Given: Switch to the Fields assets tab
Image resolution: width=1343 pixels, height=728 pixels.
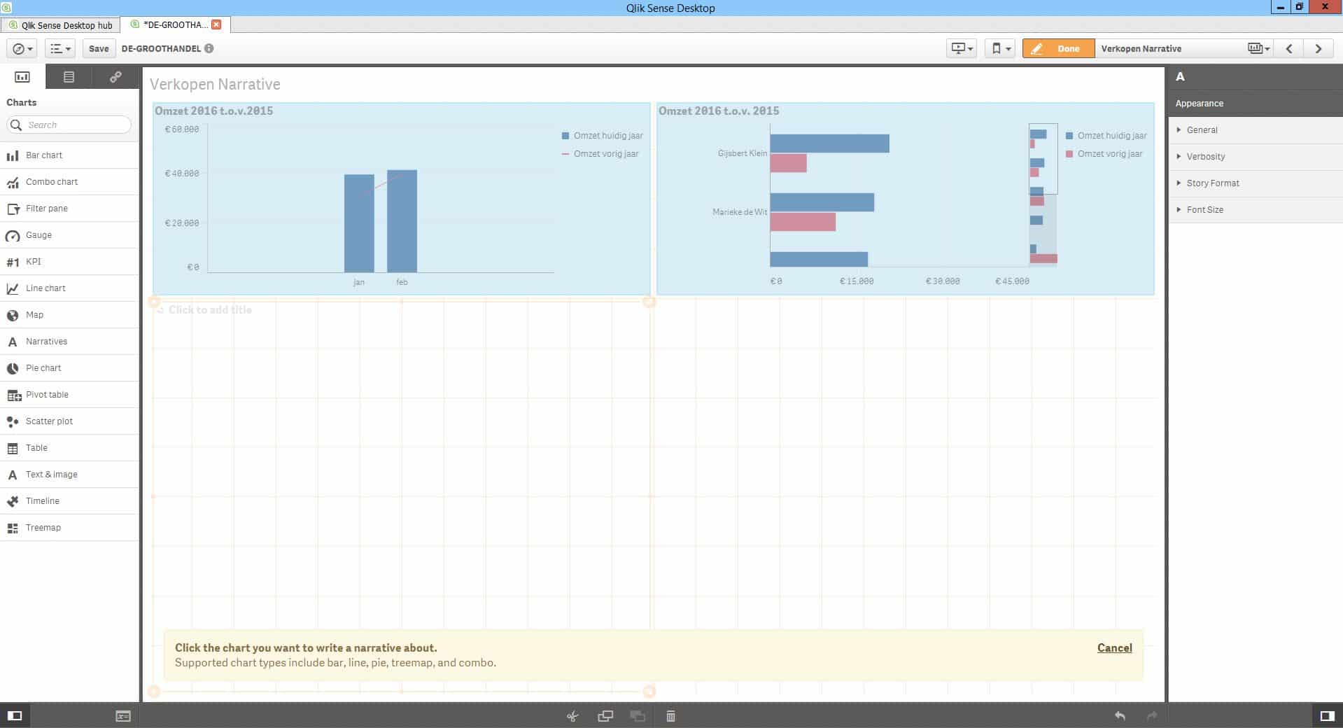Looking at the screenshot, I should click(x=69, y=77).
